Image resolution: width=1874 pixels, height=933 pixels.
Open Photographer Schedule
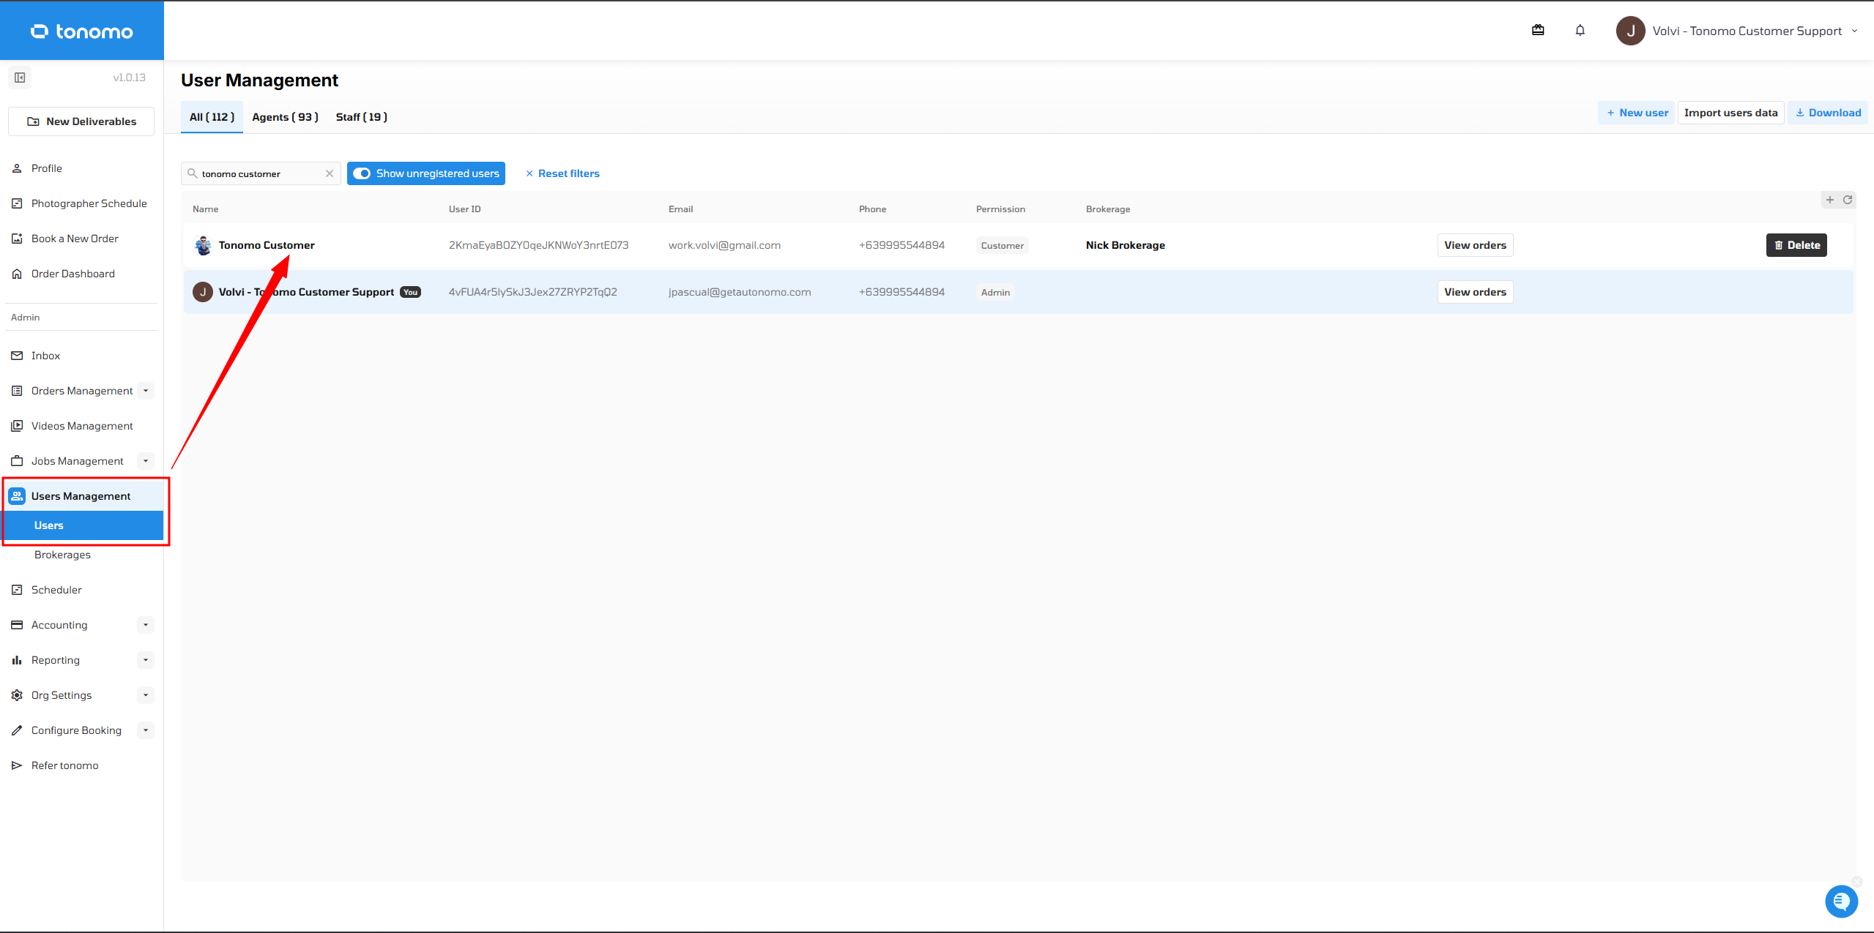coord(89,203)
